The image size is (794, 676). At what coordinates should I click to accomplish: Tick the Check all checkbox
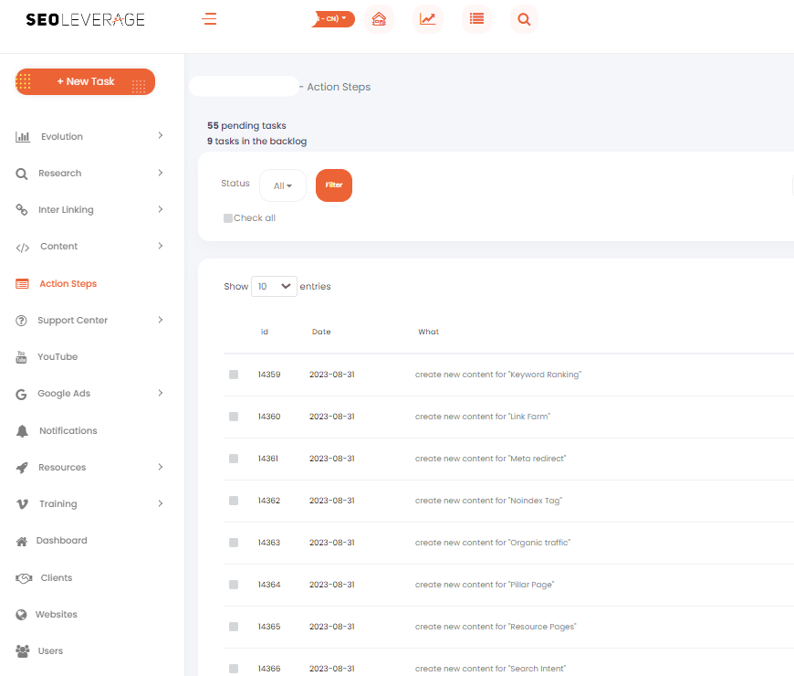(x=228, y=218)
